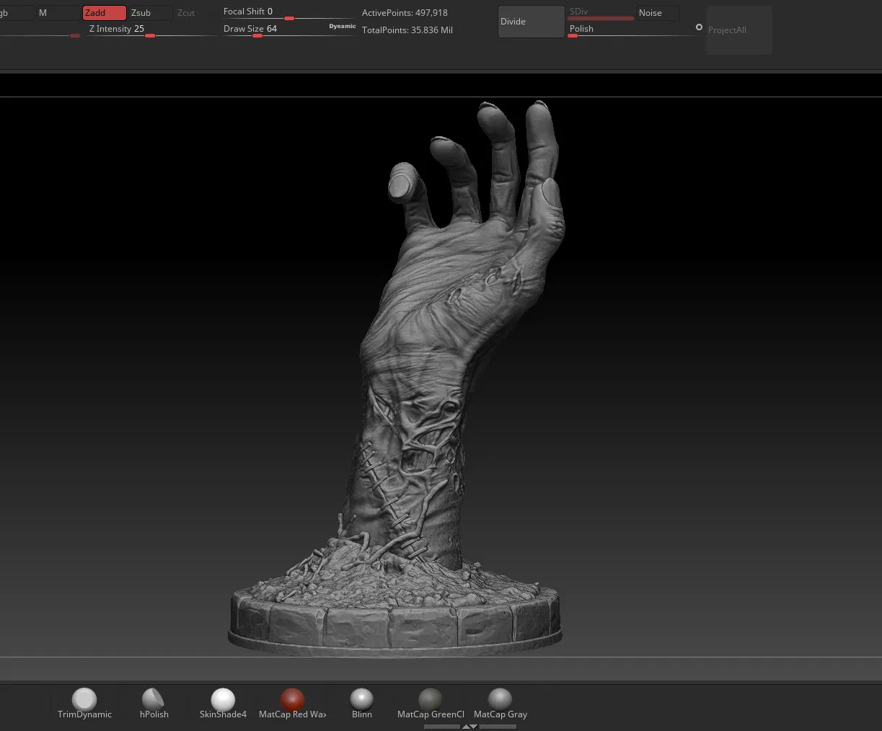This screenshot has height=731, width=882.
Task: Toggle Zsub sculpting mode
Action: tap(149, 13)
